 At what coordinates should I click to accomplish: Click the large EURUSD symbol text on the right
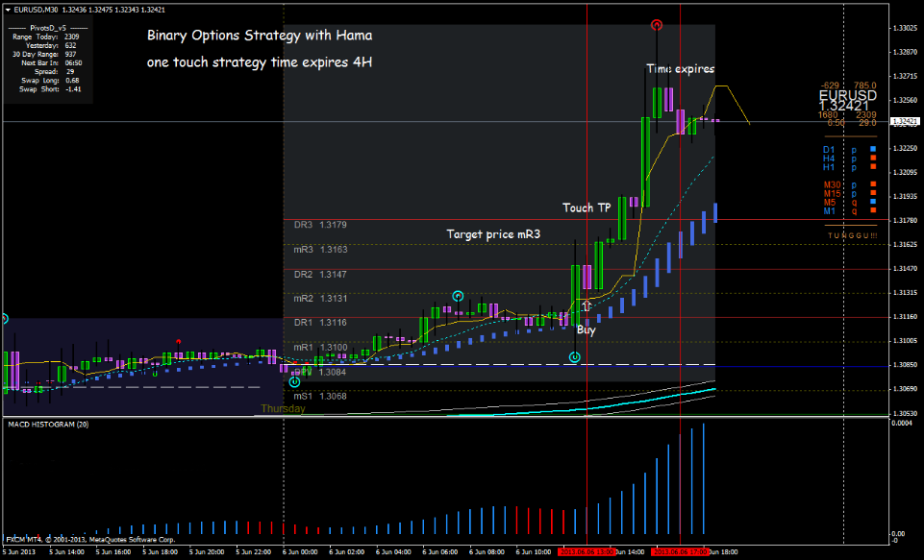pyautogui.click(x=847, y=95)
